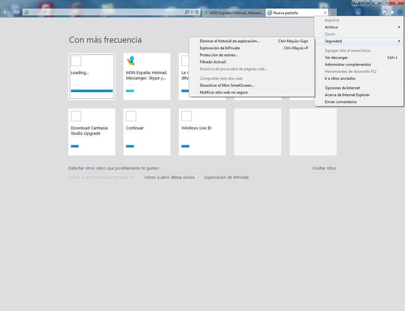Image resolution: width=405 pixels, height=311 pixels.
Task: Select Filtrado ActiveX
Action: tap(252, 62)
